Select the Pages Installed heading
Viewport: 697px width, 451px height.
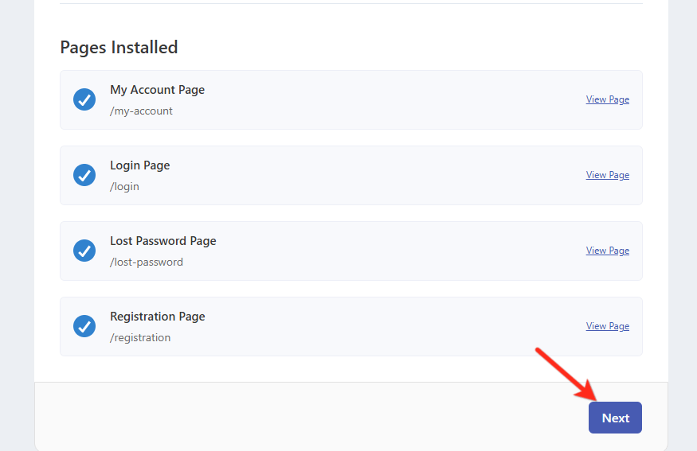(119, 48)
